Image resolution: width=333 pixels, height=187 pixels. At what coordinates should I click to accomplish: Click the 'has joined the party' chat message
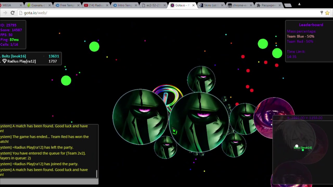pos(39,164)
